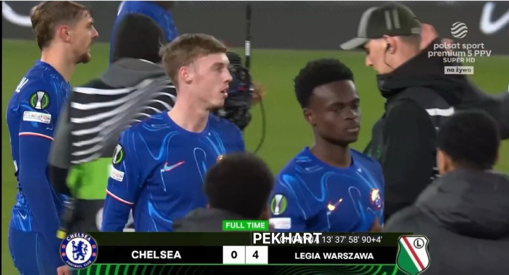Image resolution: width=509 pixels, height=275 pixels.
Task: Click Conference League badge on center player's sleeve
Action: (118, 154)
